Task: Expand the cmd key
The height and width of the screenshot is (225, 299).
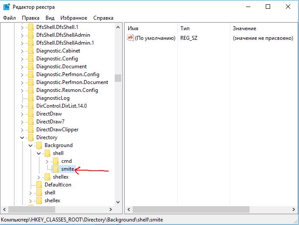Action: point(47,162)
